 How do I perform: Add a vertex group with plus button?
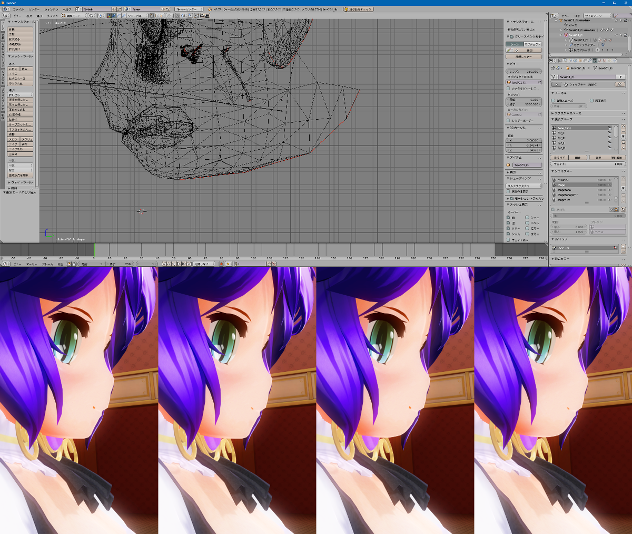tap(624, 127)
